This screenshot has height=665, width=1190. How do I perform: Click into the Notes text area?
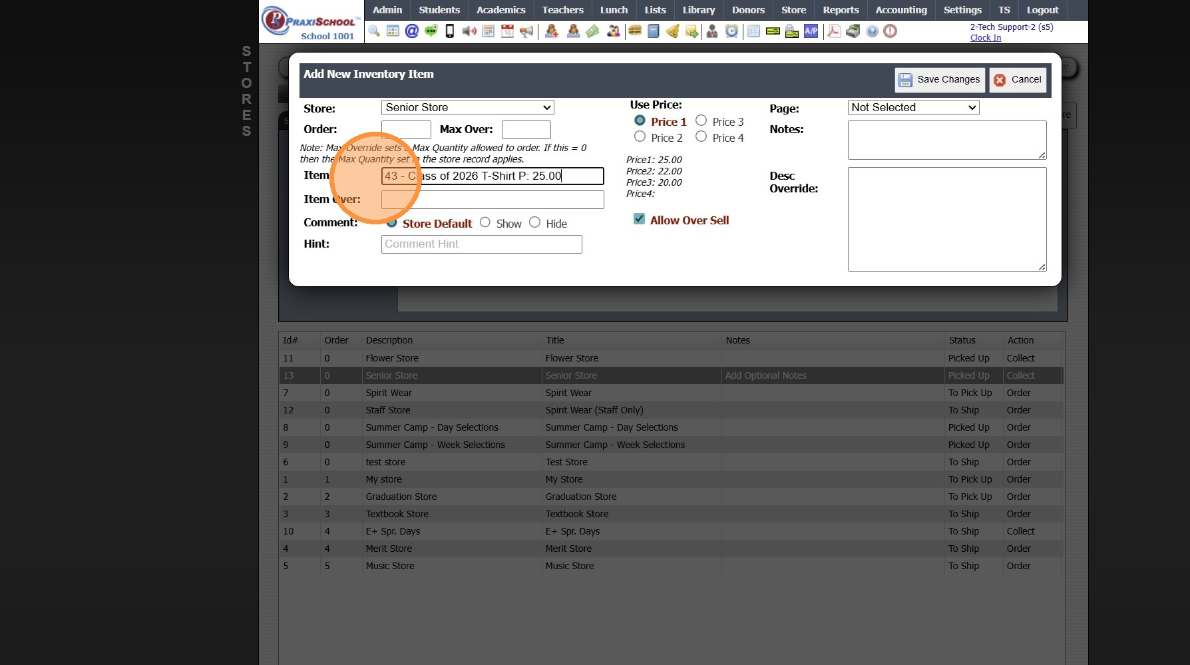click(947, 140)
